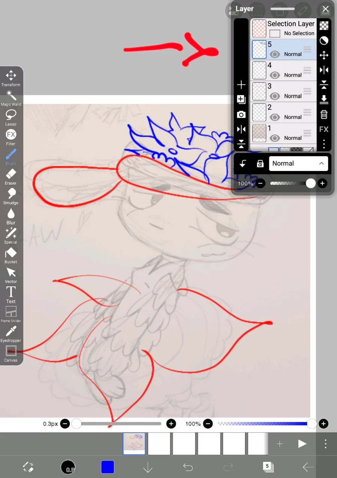Toggle the alpha lock icon
Viewport: 337px width, 478px height.
[x=260, y=163]
